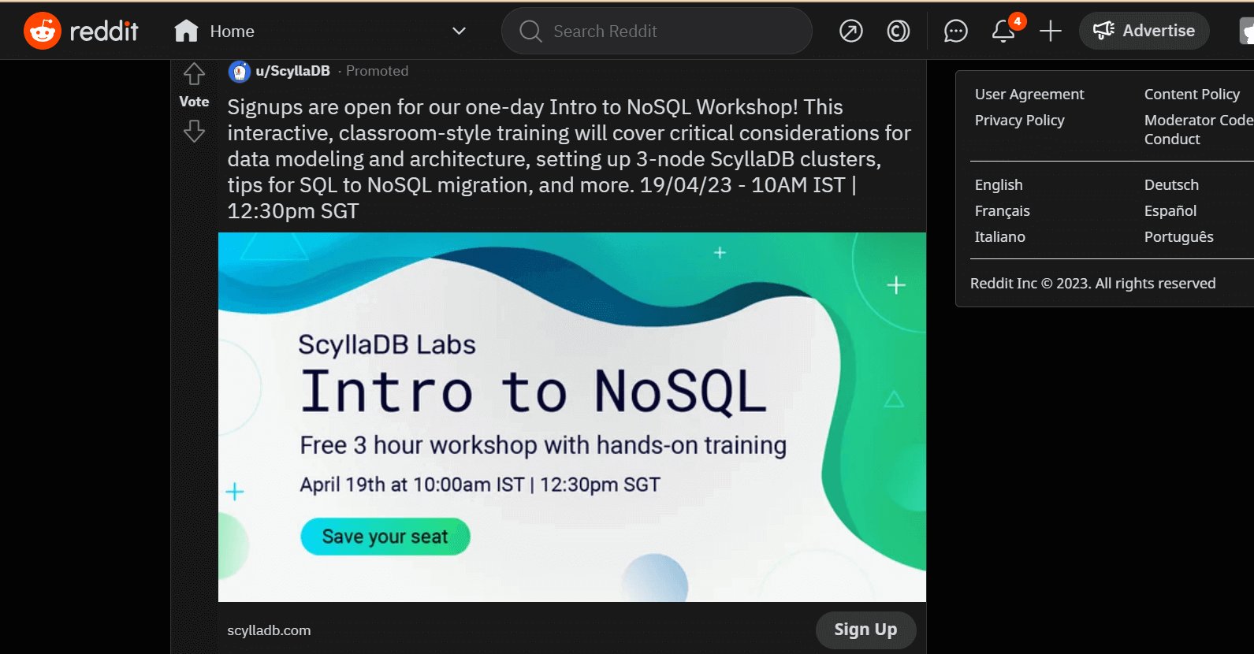Select the Home icon
This screenshot has height=654, width=1254.
(186, 31)
